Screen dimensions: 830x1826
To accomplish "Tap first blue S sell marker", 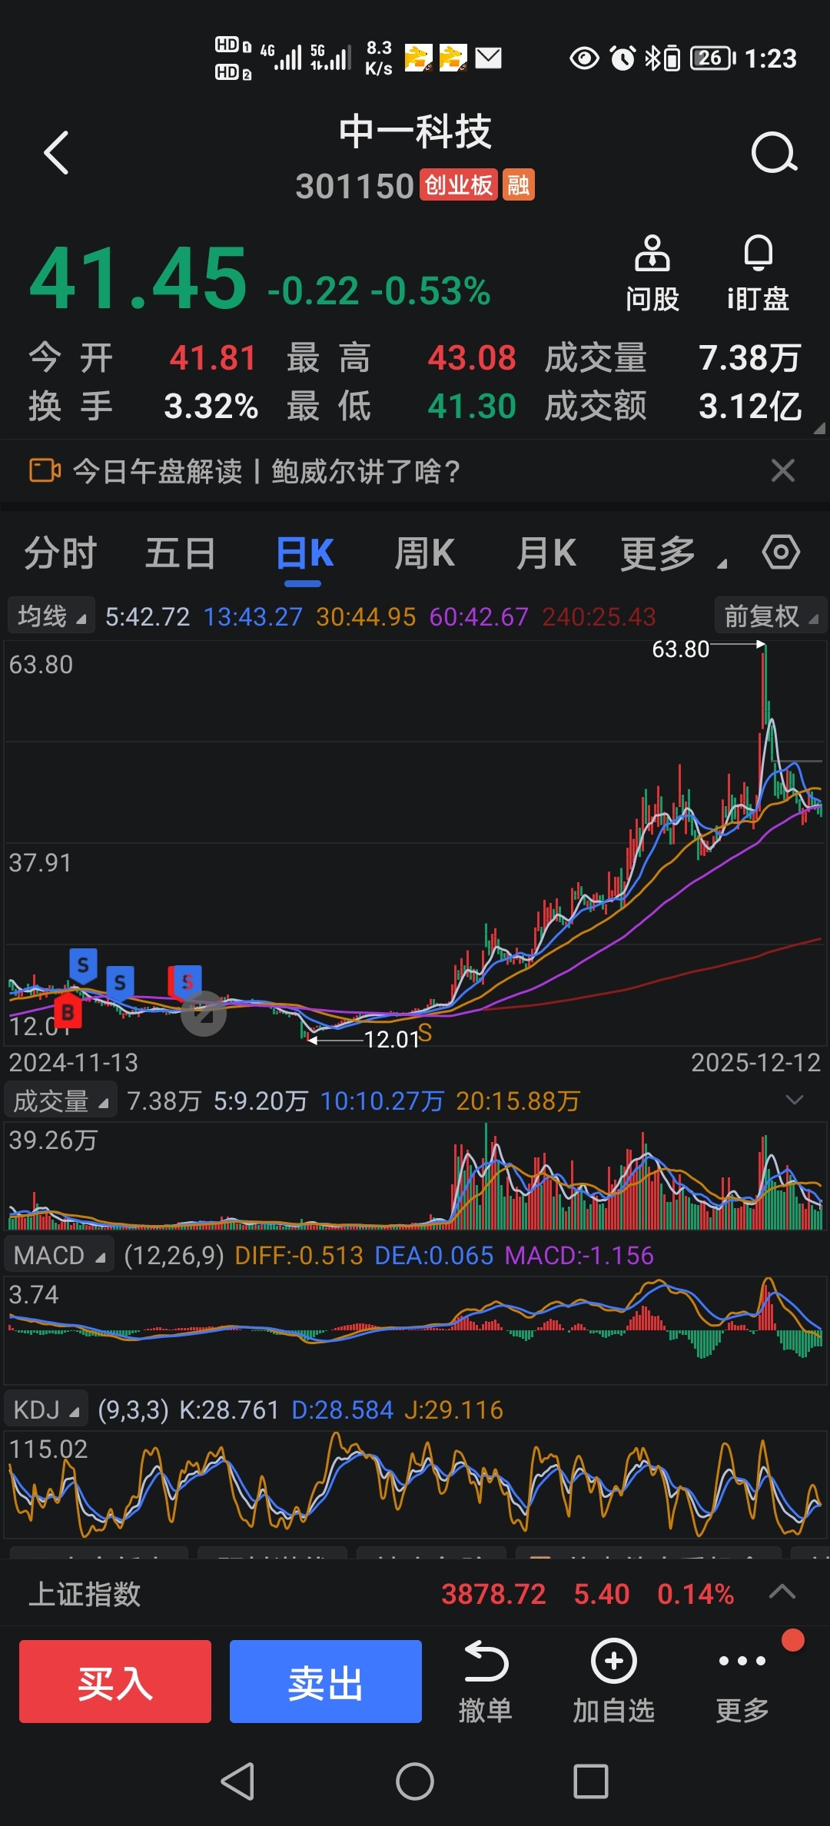I will tap(83, 965).
